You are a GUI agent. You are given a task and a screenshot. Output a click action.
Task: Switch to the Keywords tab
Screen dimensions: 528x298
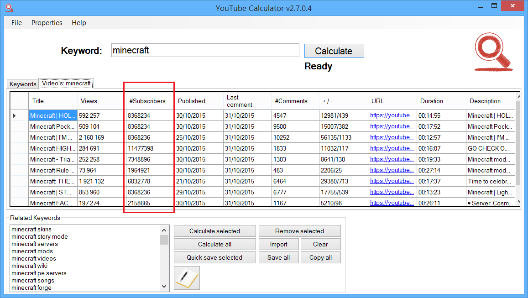tap(22, 84)
